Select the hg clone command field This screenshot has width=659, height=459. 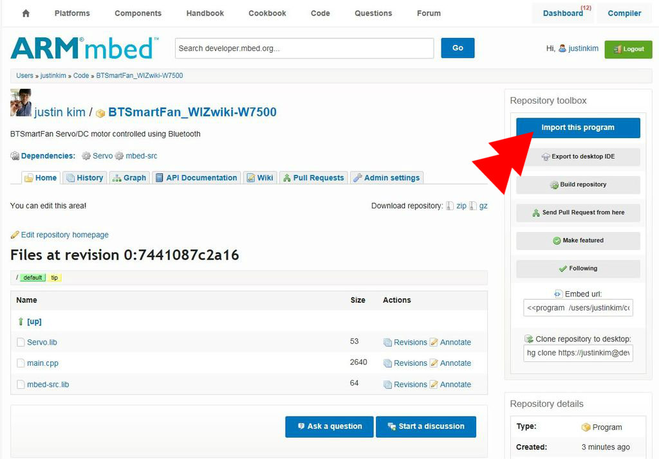(x=578, y=353)
